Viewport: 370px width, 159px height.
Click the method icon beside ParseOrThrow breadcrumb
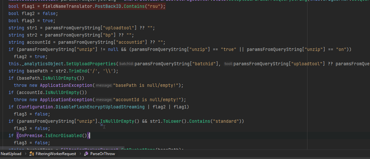[86, 153]
